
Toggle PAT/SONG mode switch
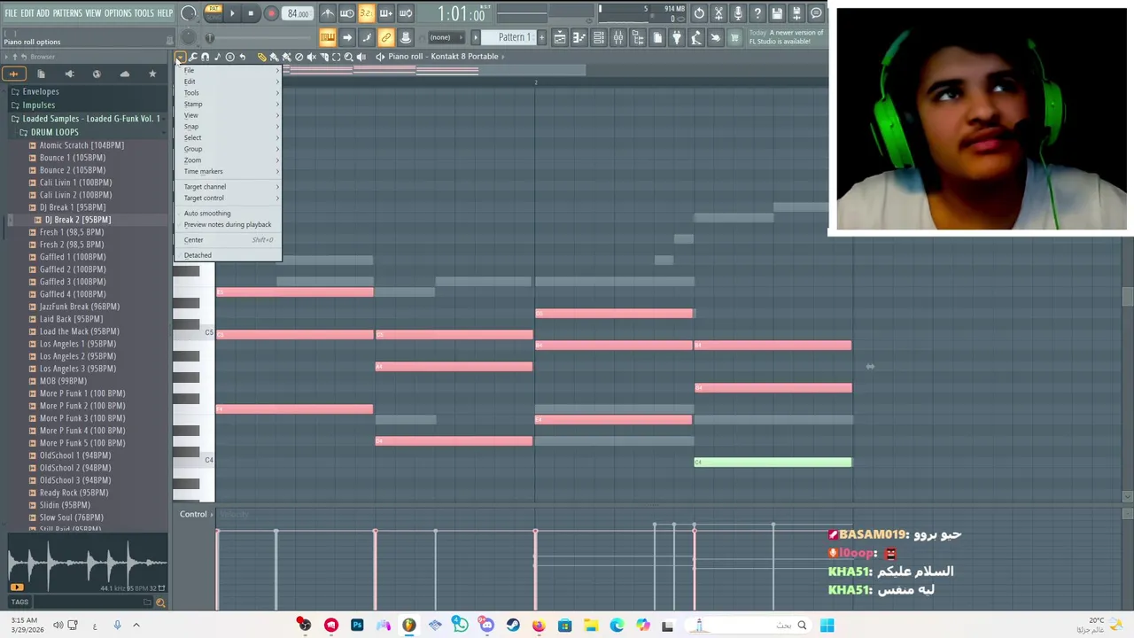214,12
